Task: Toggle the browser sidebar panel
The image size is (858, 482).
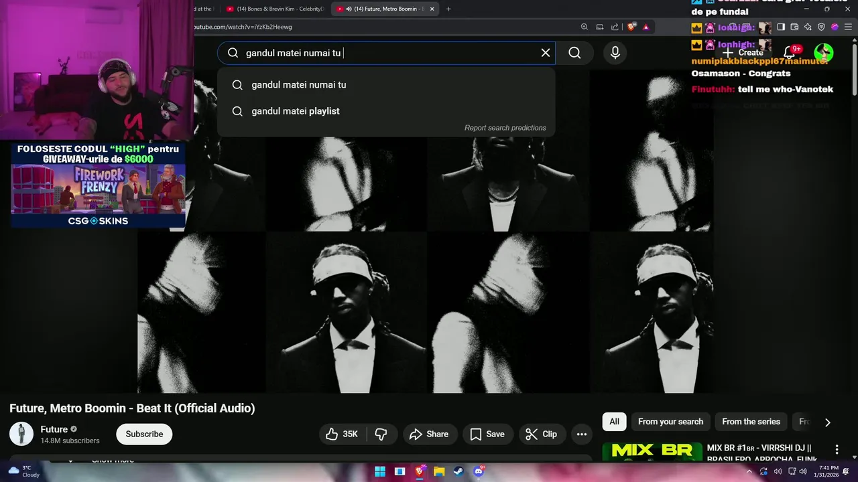Action: (x=781, y=27)
